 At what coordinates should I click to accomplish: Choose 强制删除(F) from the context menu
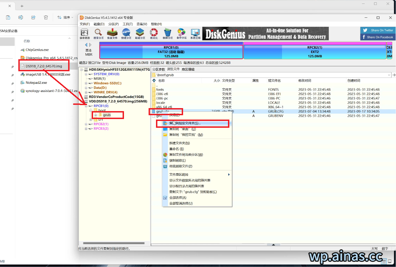(197, 160)
